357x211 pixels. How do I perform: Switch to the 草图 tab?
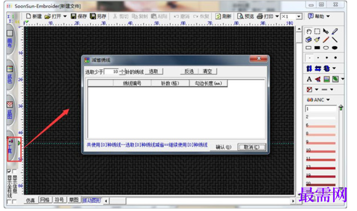tap(74, 200)
